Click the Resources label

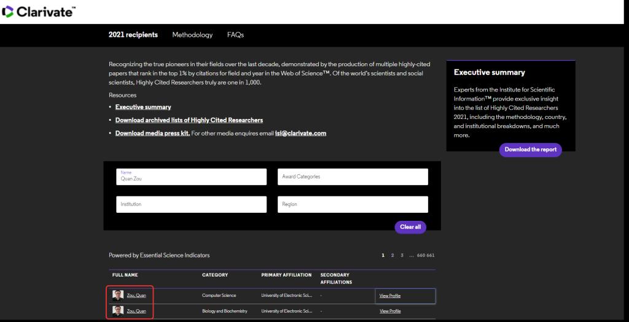123,95
